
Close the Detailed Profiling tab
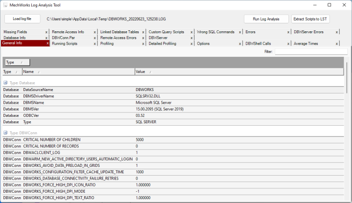pyautogui.click(x=192, y=44)
